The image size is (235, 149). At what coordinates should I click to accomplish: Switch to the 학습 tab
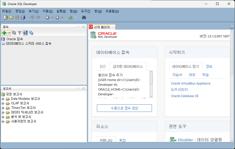point(206,75)
